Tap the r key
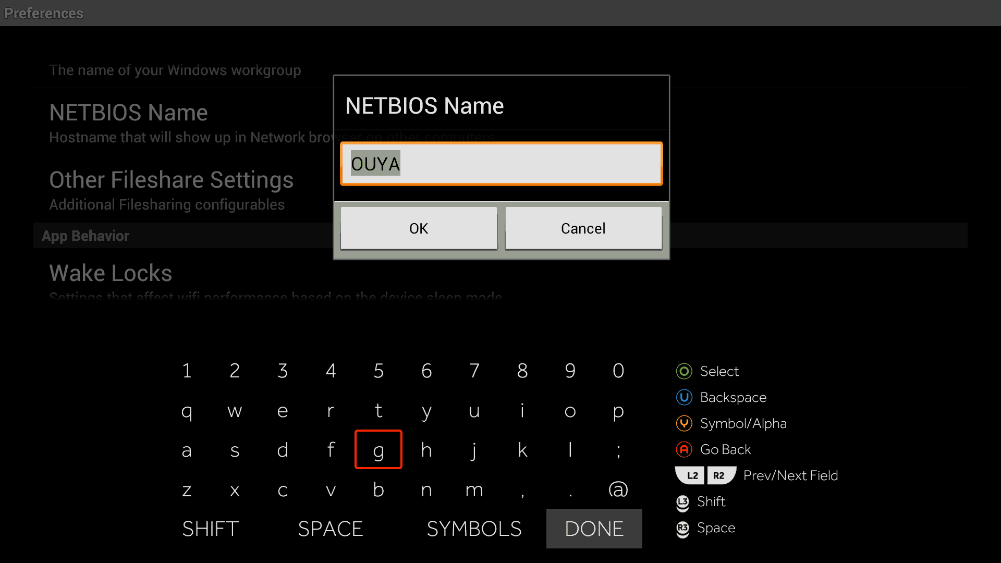The height and width of the screenshot is (563, 1001). tap(331, 411)
